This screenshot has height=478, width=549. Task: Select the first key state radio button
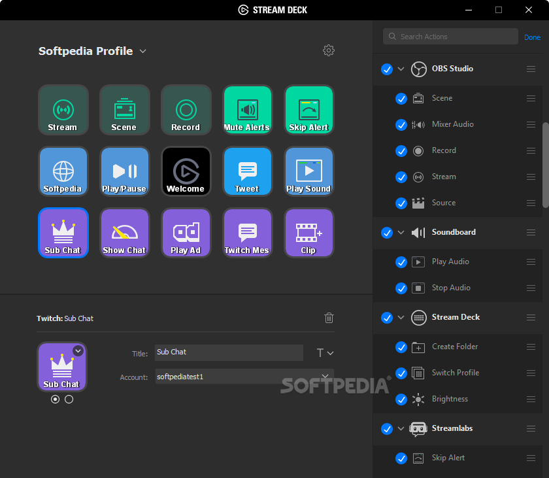(55, 400)
